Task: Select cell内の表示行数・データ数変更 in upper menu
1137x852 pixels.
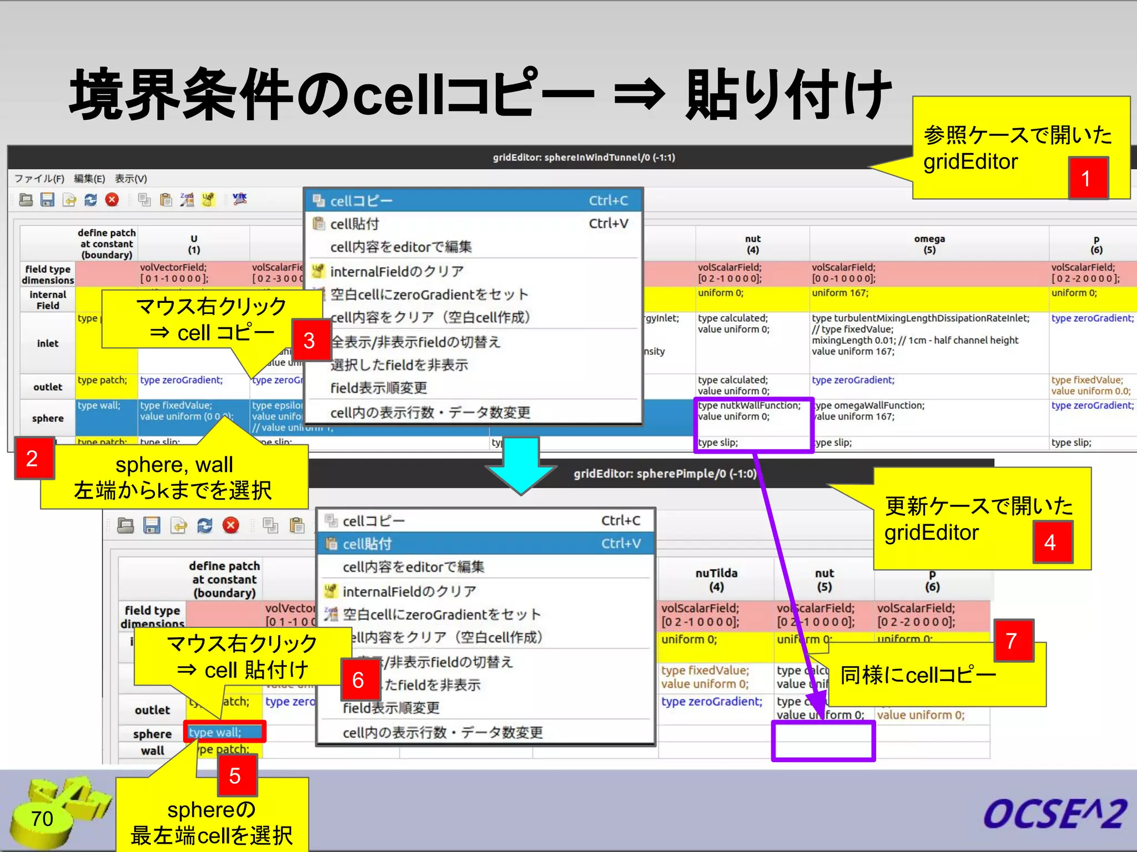Action: tap(473, 412)
